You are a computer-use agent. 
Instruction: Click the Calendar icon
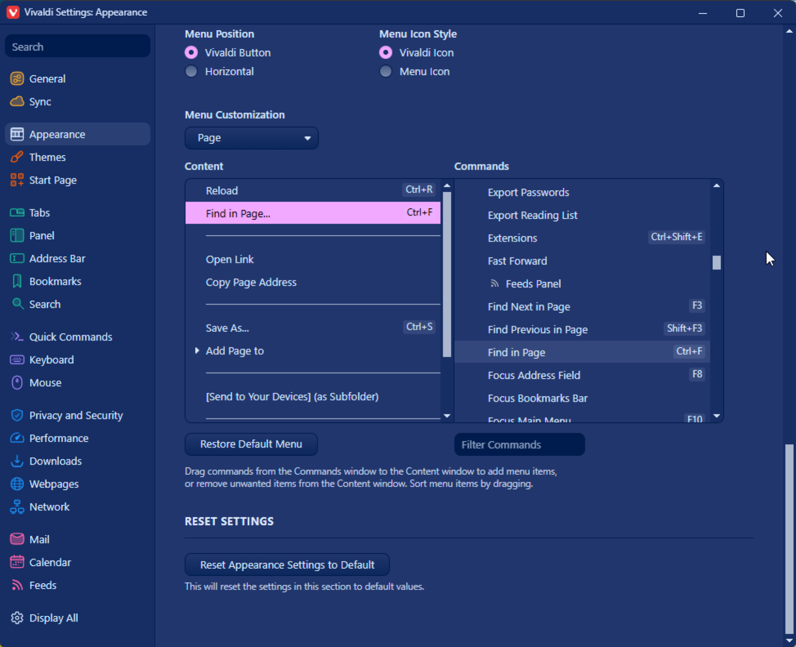(17, 562)
